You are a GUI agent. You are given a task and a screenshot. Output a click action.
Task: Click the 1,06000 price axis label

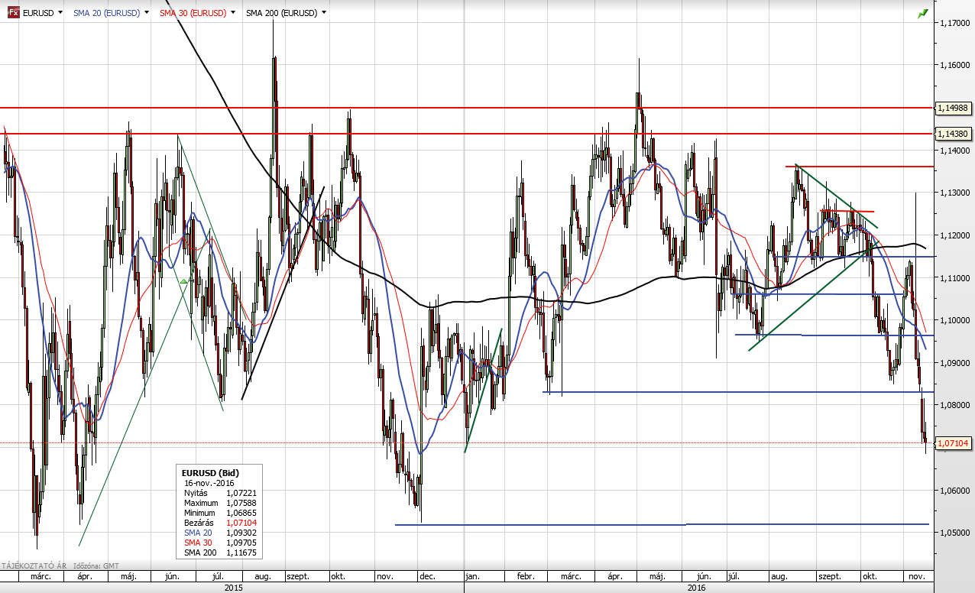tap(955, 491)
